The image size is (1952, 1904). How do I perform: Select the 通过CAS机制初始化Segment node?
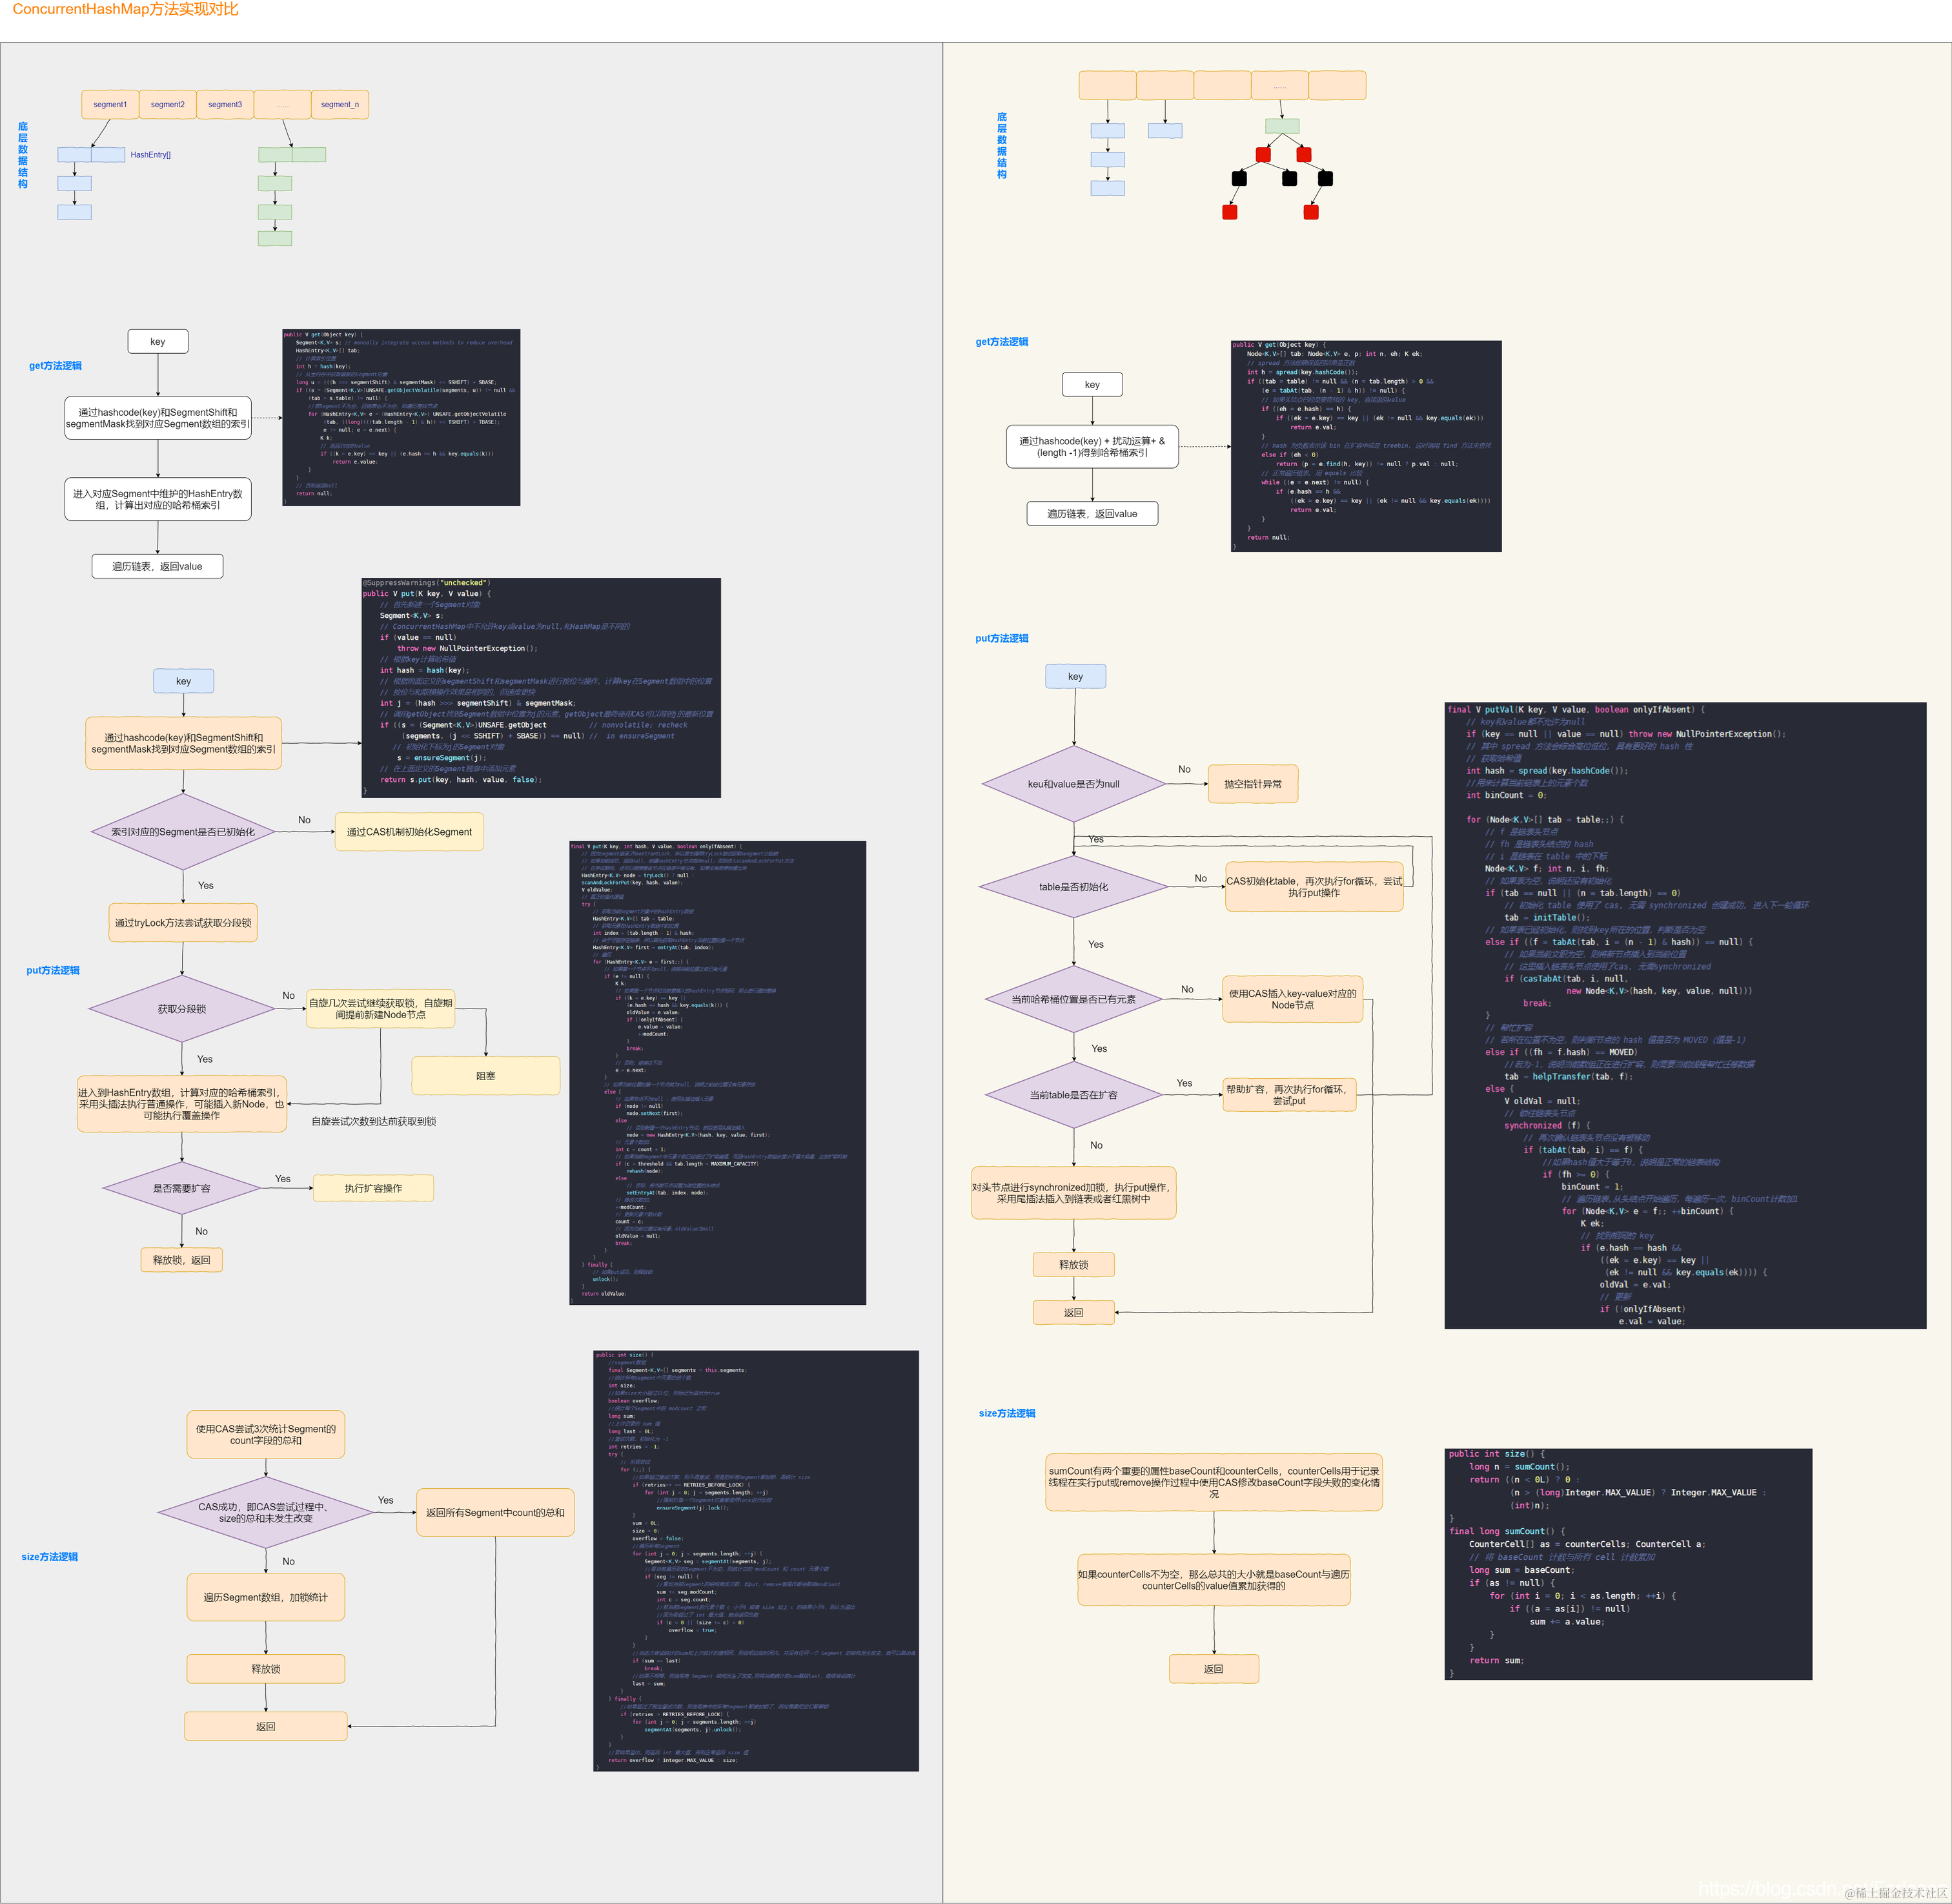(x=409, y=832)
